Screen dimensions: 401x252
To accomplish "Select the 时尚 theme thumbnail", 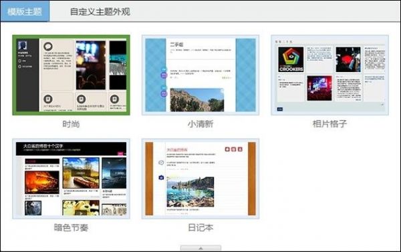I will coord(71,75).
